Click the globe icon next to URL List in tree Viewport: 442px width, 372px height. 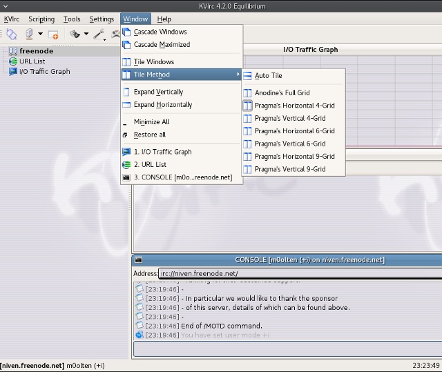tap(13, 61)
